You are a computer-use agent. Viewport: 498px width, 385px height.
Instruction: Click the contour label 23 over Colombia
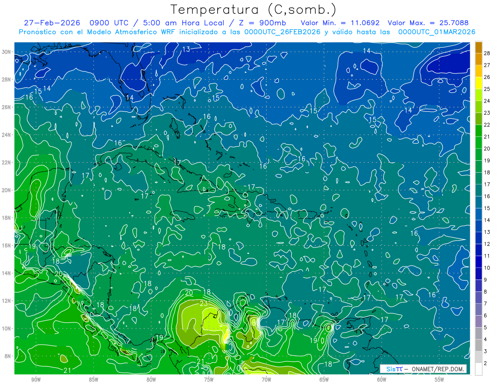(204, 304)
